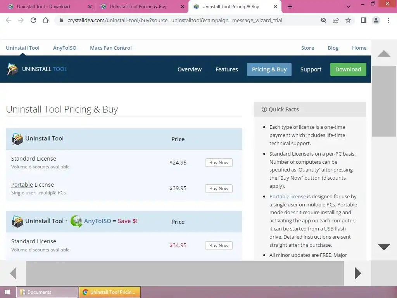
Task: Click the horizontal scrollbar right arrow
Action: [x=357, y=274]
